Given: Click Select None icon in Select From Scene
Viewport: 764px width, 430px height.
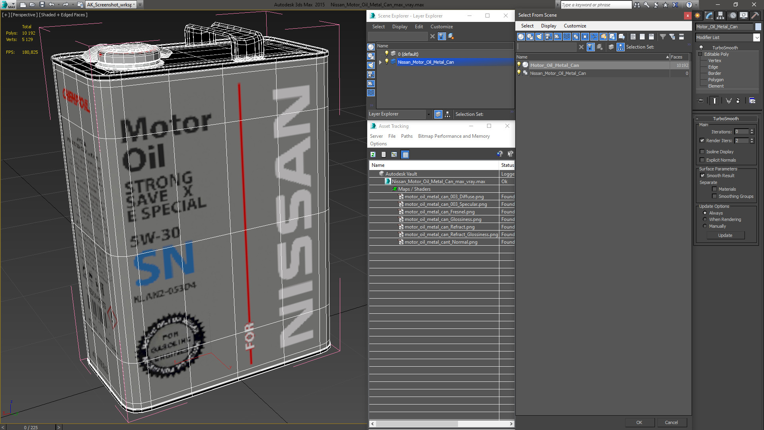Looking at the screenshot, I should click(642, 37).
